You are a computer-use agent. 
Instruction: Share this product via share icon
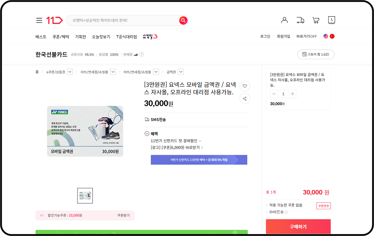245,99
